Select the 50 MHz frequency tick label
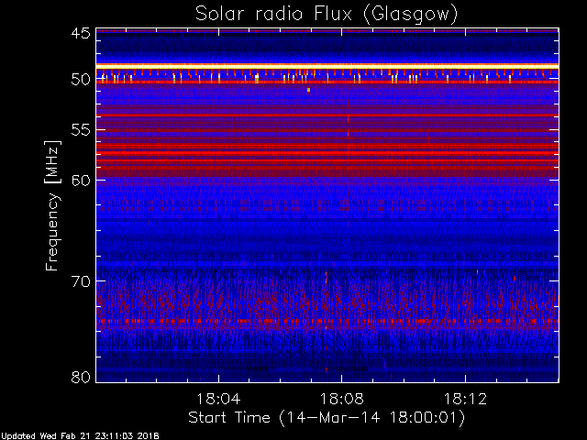587x440 pixels. tap(80, 80)
